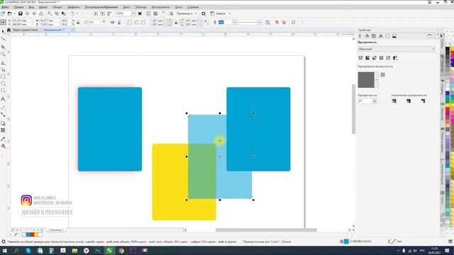This screenshot has height=255, width=454.
Task: Open Skype from the taskbar
Action: tap(28, 251)
